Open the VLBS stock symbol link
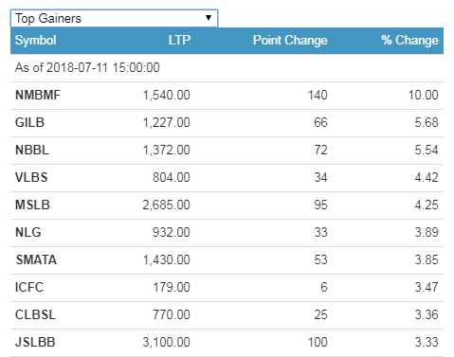 (31, 177)
